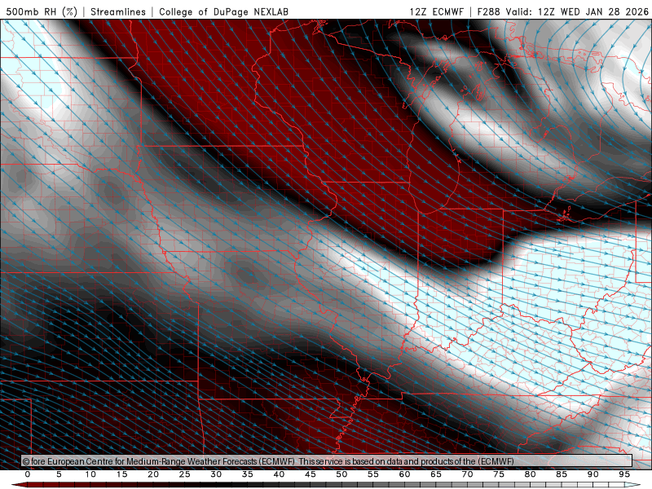Image resolution: width=652 pixels, height=489 pixels.
Task: Click the "55" colorbar scale label
Action: coord(373,474)
